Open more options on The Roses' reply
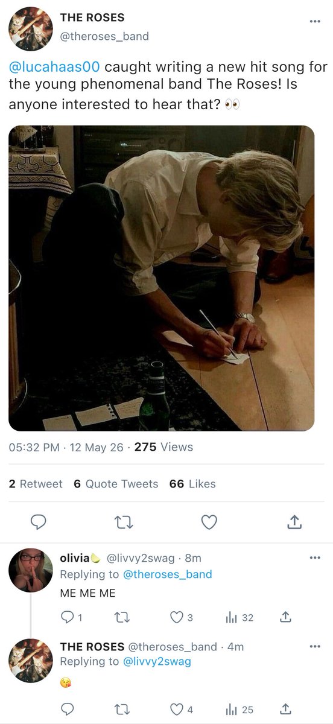The width and height of the screenshot is (333, 724). 315,646
